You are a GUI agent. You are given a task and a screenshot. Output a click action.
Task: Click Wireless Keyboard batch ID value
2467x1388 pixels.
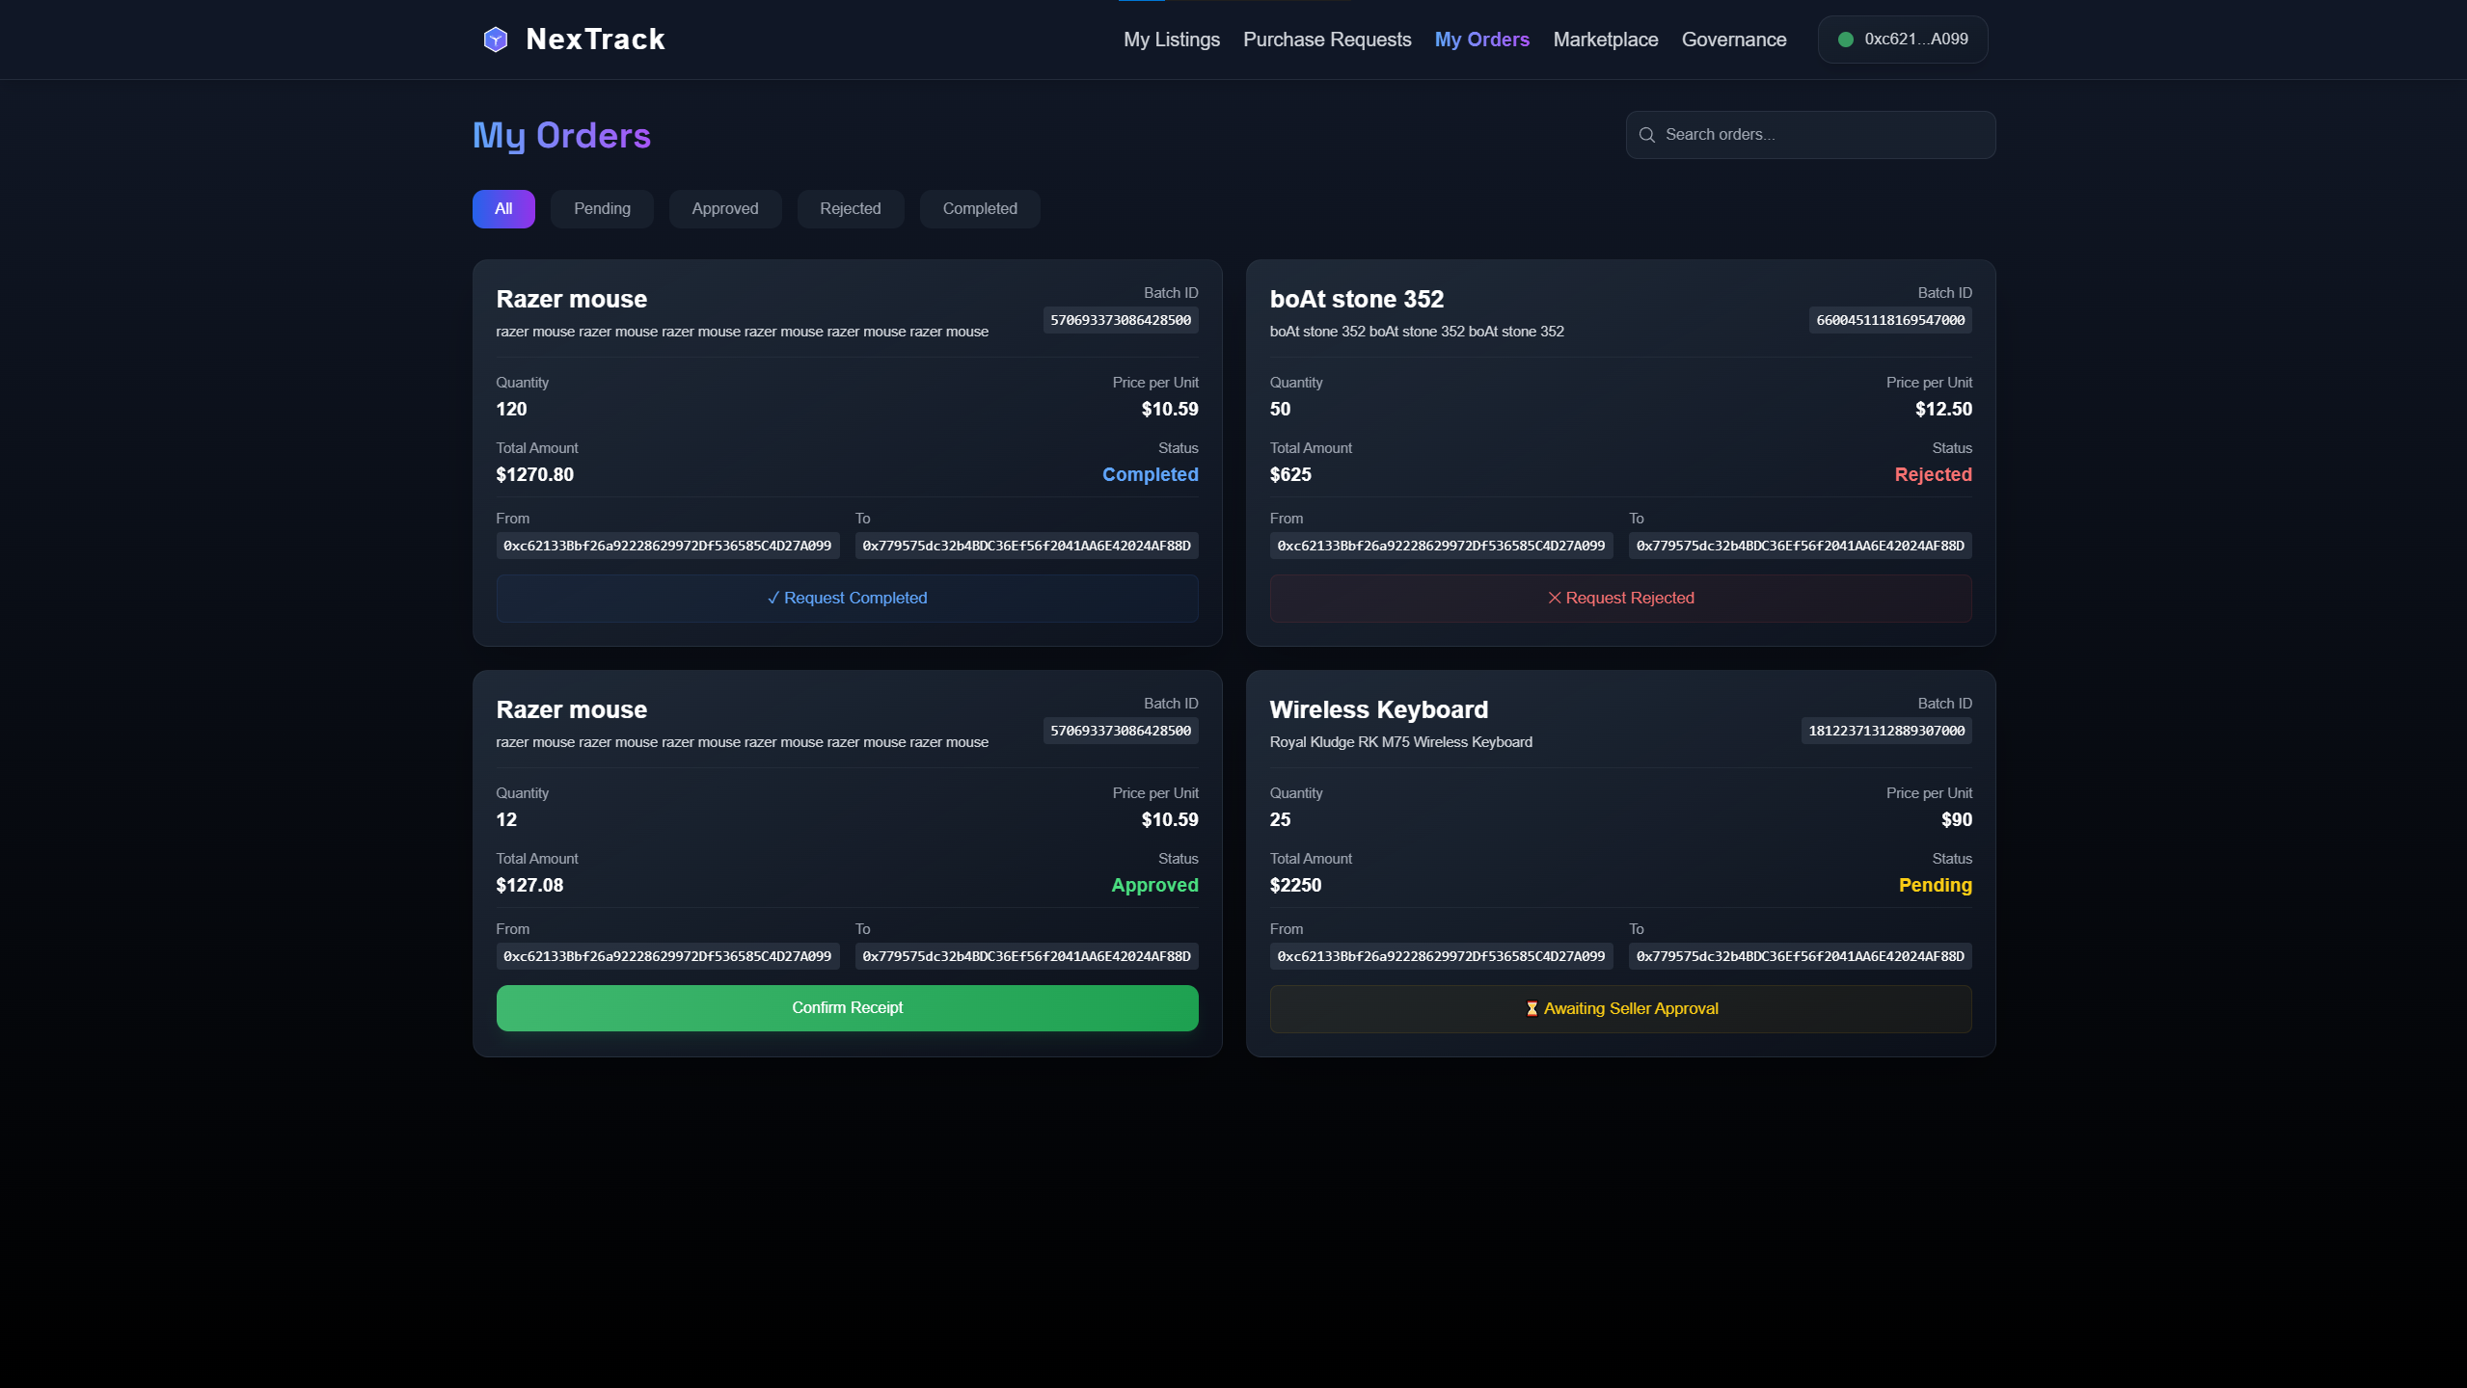(x=1885, y=731)
